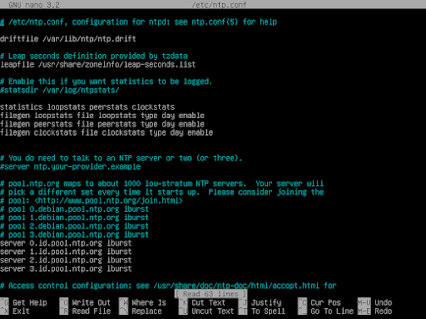Click the #statsdir /var/log/ntpstats/ line
This screenshot has height=319, width=426.
[x=60, y=90]
